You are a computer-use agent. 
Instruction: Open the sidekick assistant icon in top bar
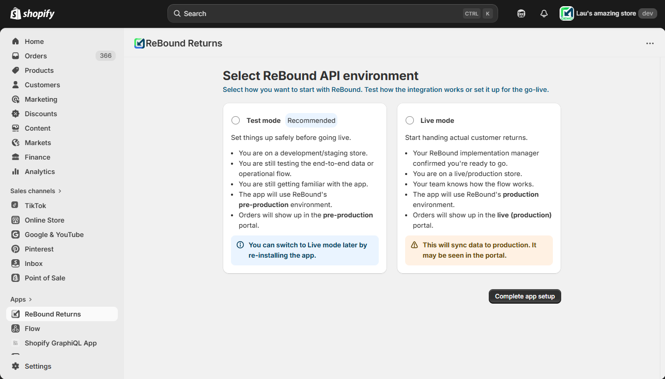(521, 13)
